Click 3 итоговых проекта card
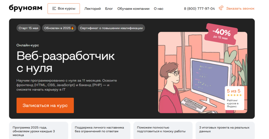Image resolution: width=269 pixels, height=139 pixels. coord(225,130)
